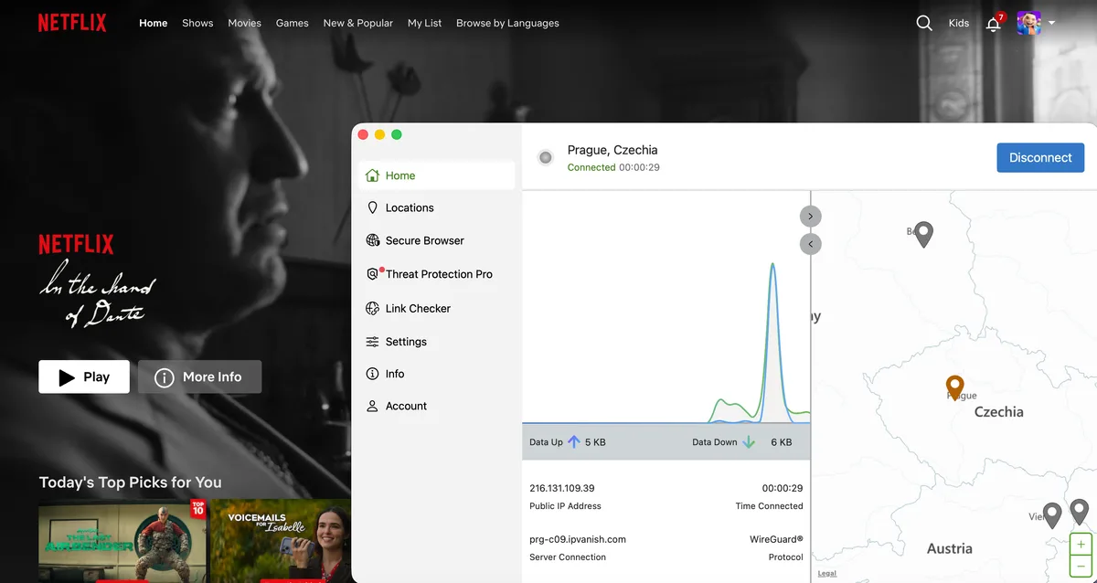Select the orange Prague map pin
The height and width of the screenshot is (583, 1097).
click(x=955, y=387)
